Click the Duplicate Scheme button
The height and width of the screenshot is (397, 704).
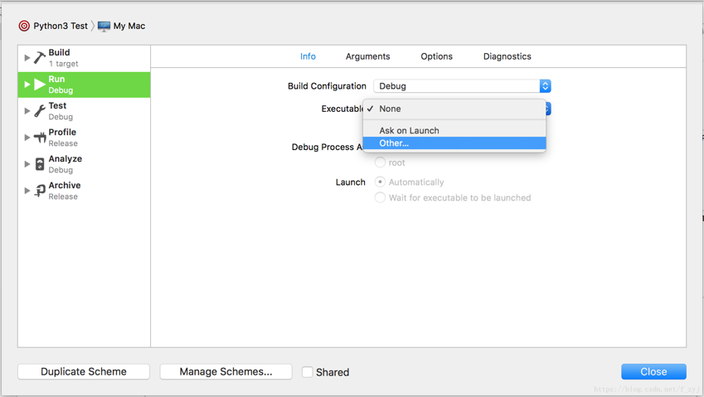coord(84,372)
